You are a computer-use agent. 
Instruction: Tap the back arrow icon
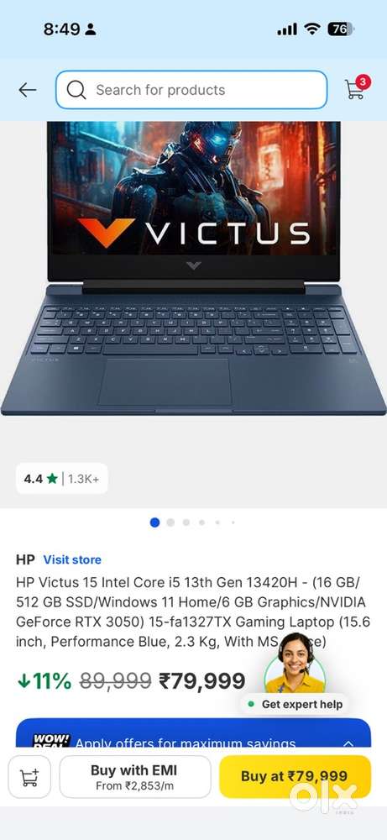tap(27, 90)
